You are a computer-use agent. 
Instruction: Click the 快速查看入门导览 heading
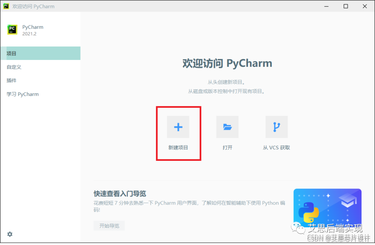120,193
